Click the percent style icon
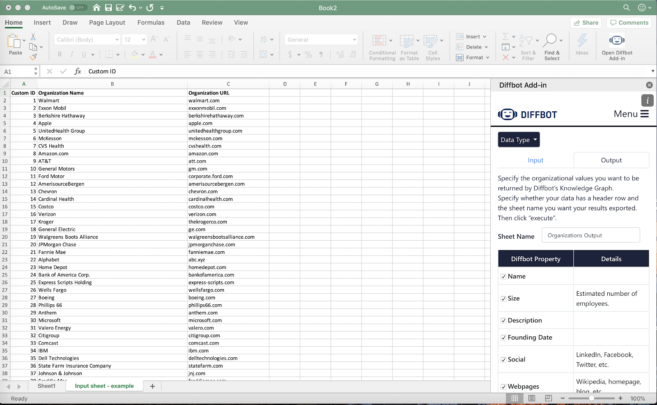 click(x=308, y=54)
